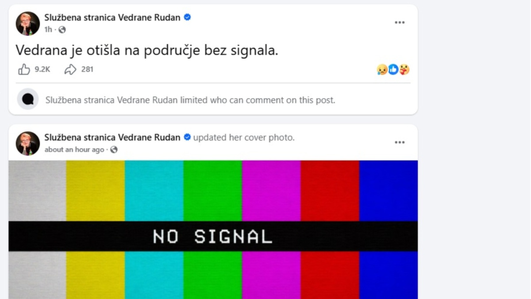The height and width of the screenshot is (299, 531).
Task: Click globe icon next to about an hour ago
Action: [x=114, y=150]
